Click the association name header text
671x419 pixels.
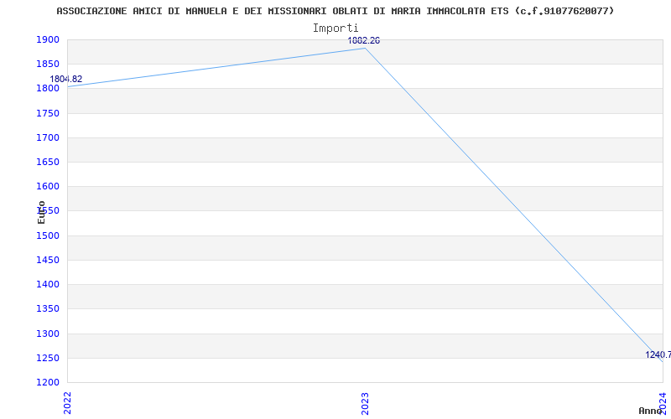click(x=335, y=11)
